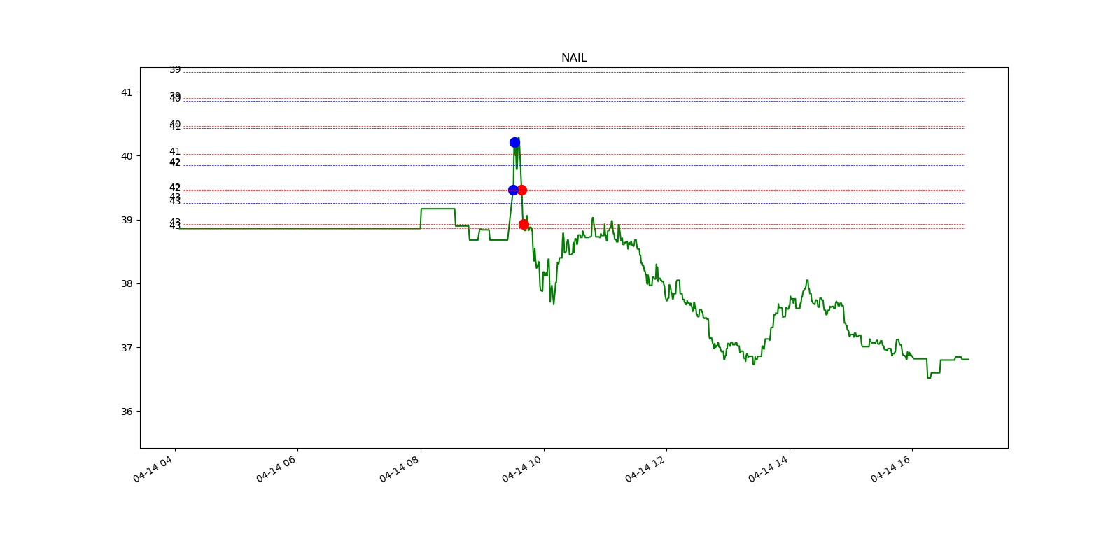Select y-axis tick label 36

coord(127,412)
